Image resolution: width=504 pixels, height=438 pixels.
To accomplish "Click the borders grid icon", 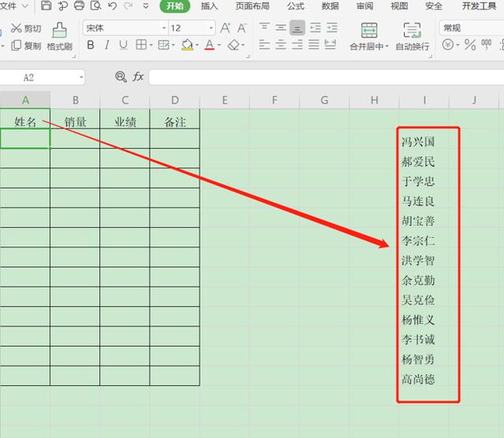I will (x=141, y=45).
